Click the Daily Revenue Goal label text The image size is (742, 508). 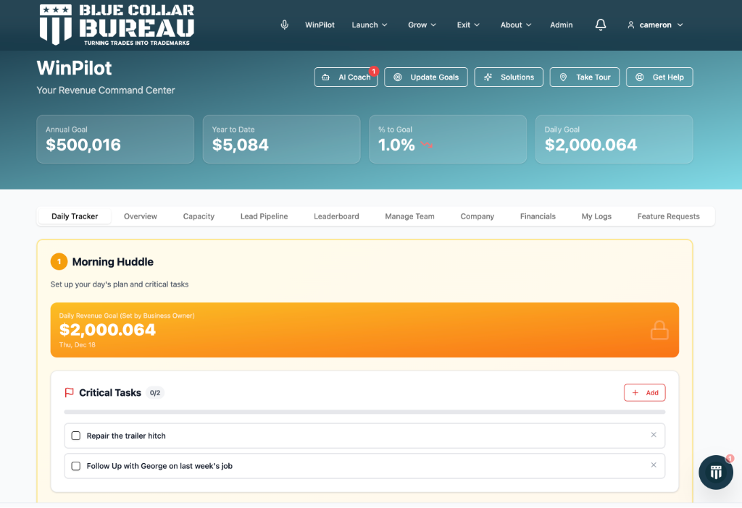tap(127, 316)
